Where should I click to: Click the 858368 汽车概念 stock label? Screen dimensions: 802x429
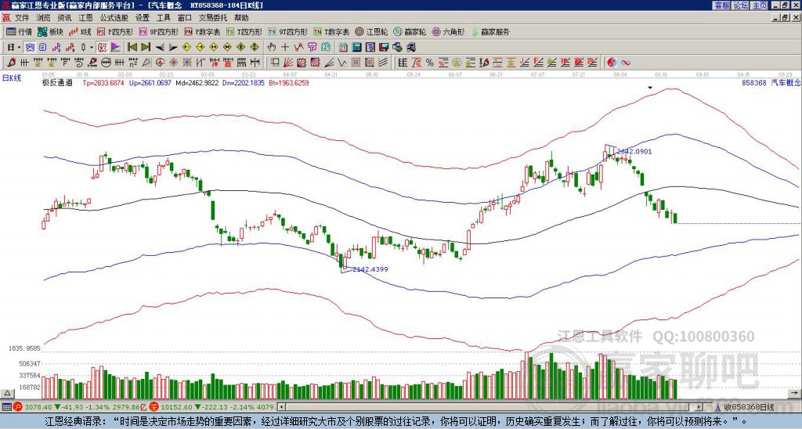pos(771,82)
